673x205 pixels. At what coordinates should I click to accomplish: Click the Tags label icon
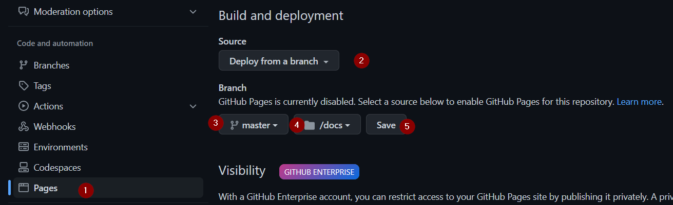23,86
